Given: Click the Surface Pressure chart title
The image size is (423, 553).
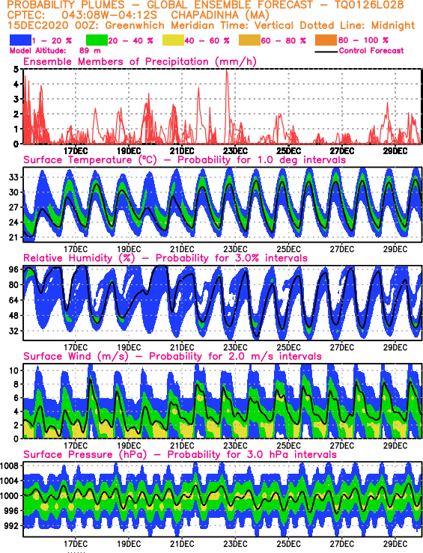Looking at the screenshot, I should (180, 455).
